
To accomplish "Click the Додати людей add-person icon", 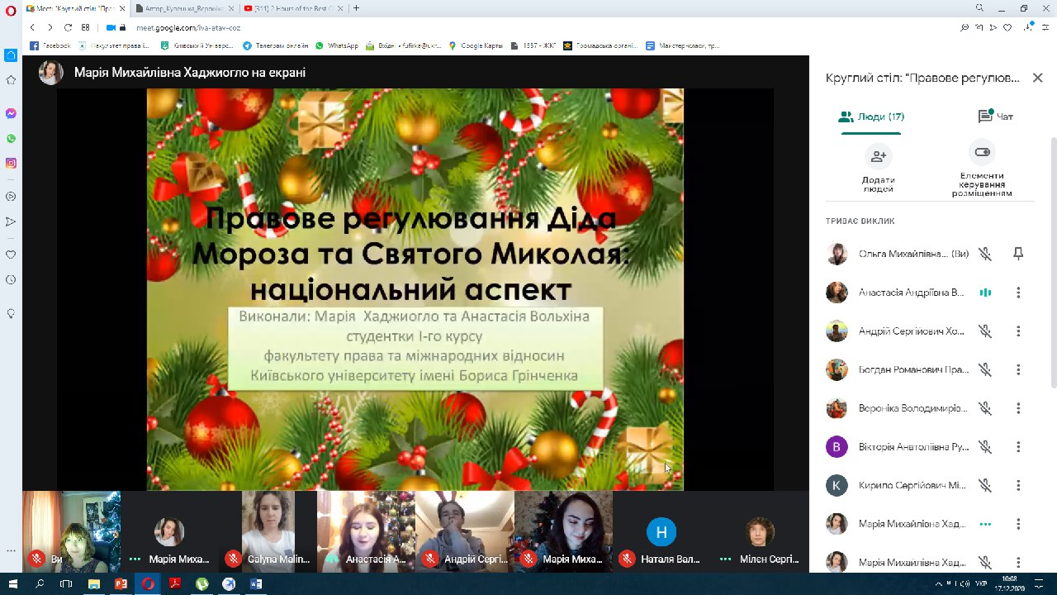I will [x=878, y=155].
